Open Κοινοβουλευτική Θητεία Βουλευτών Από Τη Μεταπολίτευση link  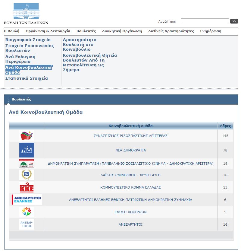click(x=90, y=62)
